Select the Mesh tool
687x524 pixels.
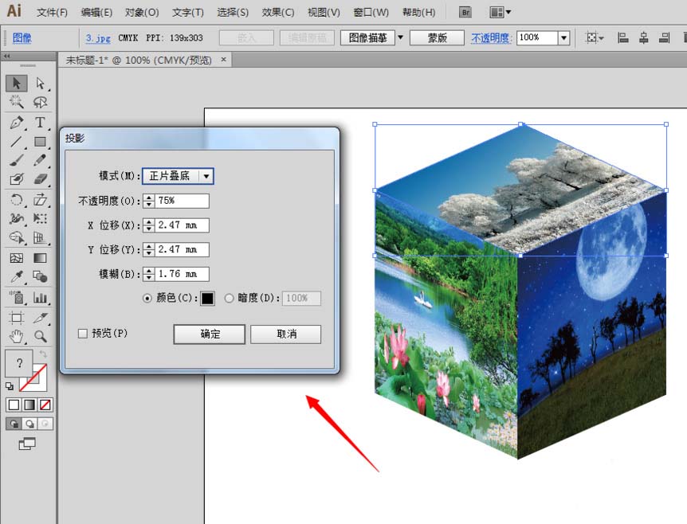pos(17,258)
